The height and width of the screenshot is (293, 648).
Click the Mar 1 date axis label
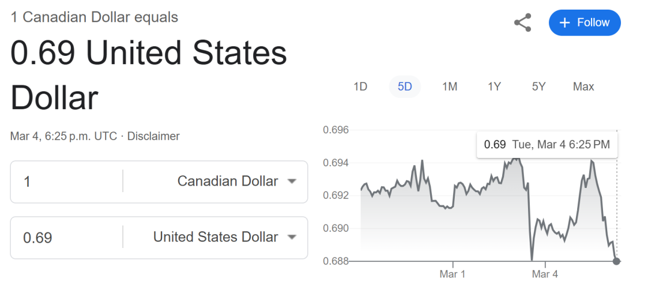click(x=452, y=274)
